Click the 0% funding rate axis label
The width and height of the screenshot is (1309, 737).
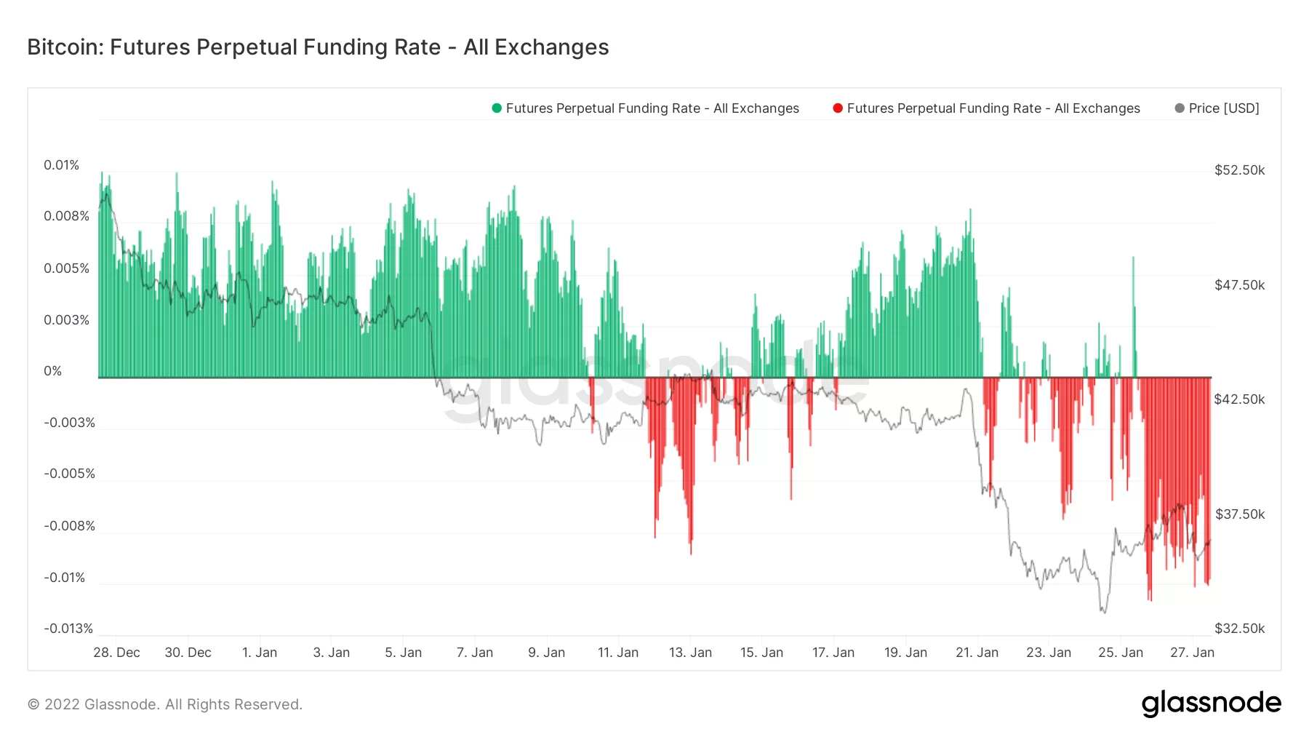click(53, 371)
